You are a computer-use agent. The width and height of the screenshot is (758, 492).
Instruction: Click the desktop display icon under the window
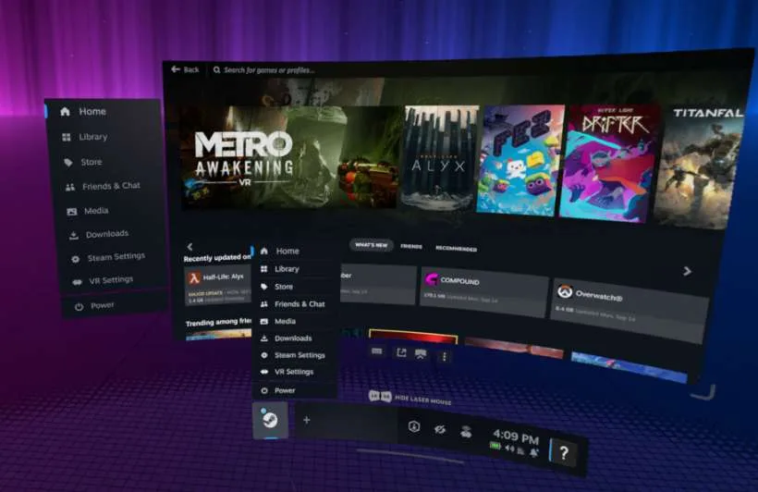coord(421,354)
